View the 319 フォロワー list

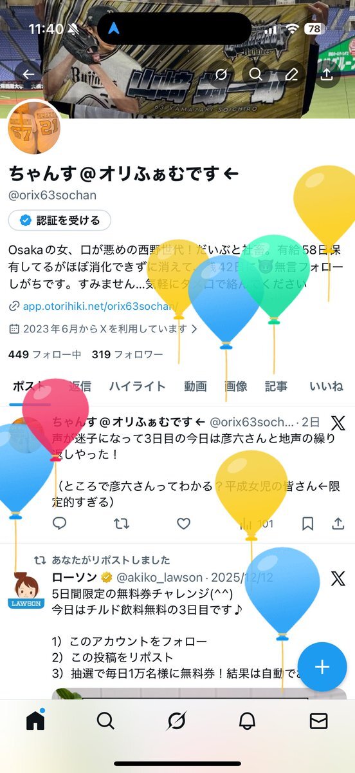(127, 354)
